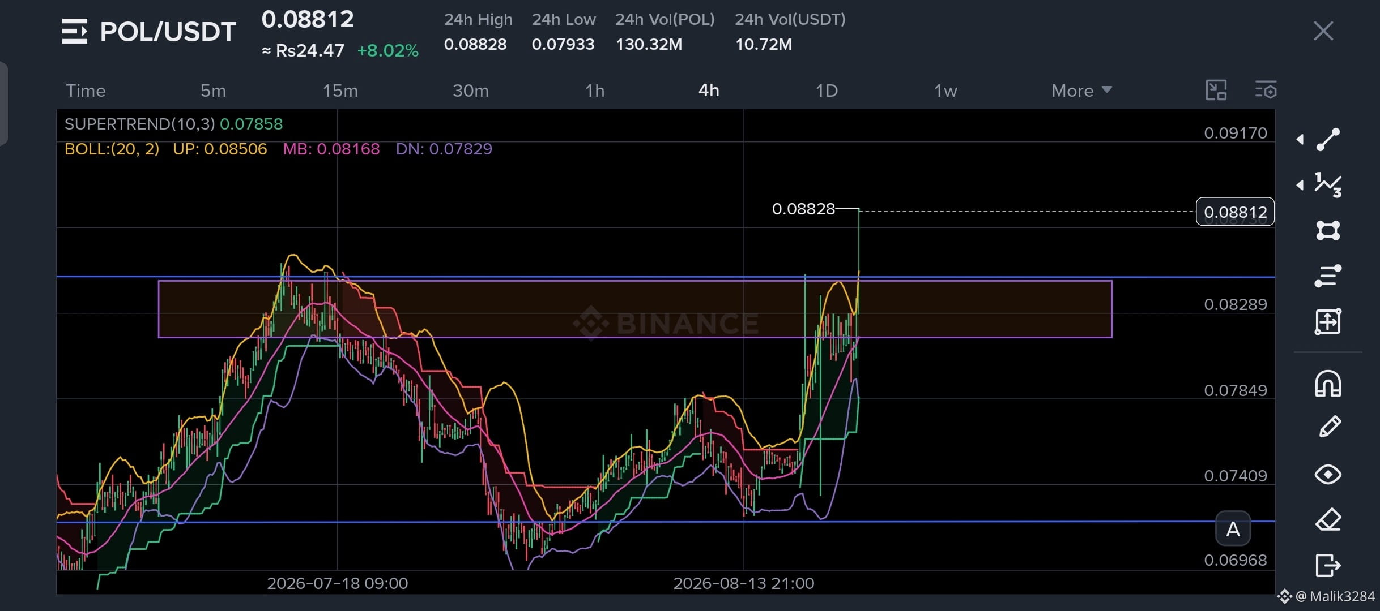Click the 0.09170 price axis label
This screenshot has height=611, width=1380.
[1236, 133]
